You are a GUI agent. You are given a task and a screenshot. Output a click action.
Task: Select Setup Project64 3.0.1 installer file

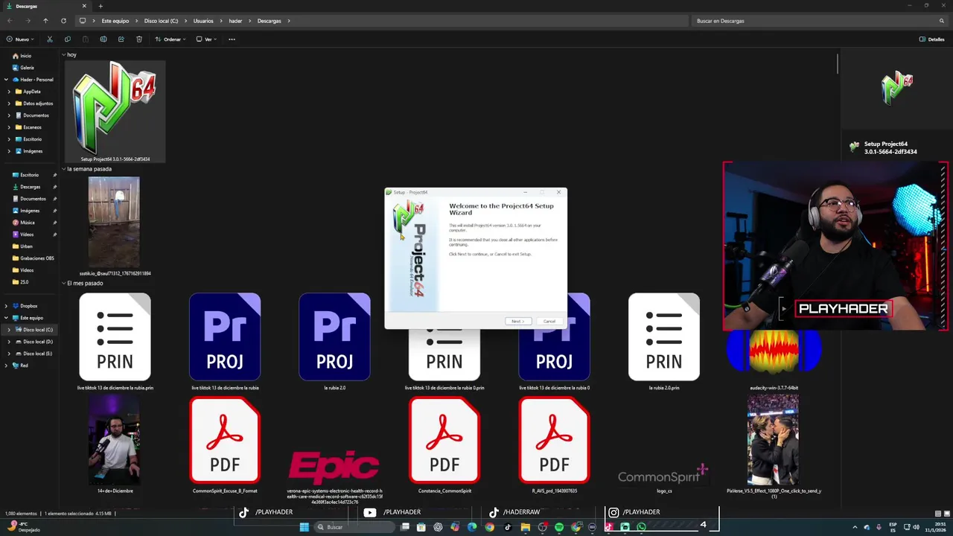tap(115, 112)
